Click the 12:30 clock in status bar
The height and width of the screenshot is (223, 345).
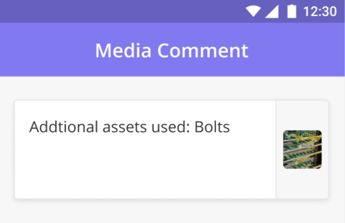click(320, 11)
